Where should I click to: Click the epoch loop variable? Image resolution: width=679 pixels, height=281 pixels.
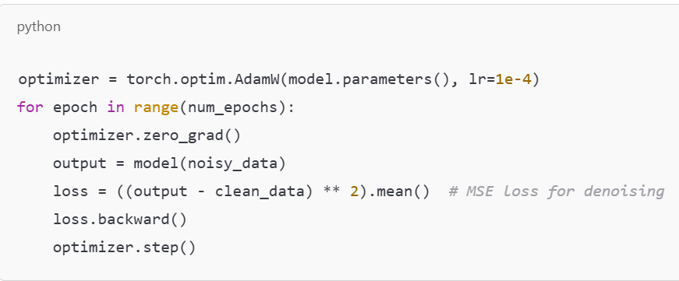click(76, 107)
